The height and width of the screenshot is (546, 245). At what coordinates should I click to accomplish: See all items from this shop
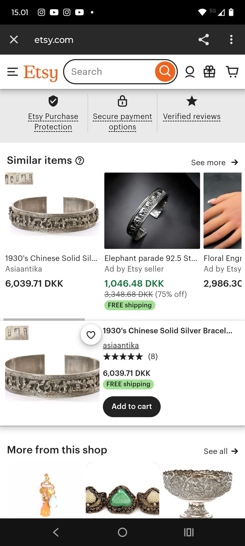(x=221, y=451)
